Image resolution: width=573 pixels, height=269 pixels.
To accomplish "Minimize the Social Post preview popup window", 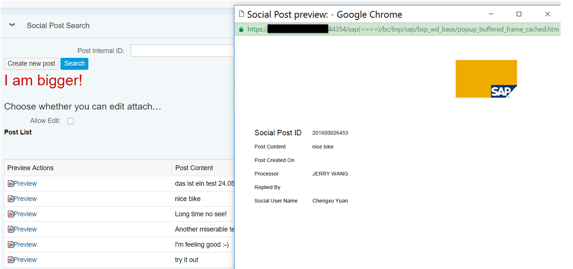I will [491, 14].
